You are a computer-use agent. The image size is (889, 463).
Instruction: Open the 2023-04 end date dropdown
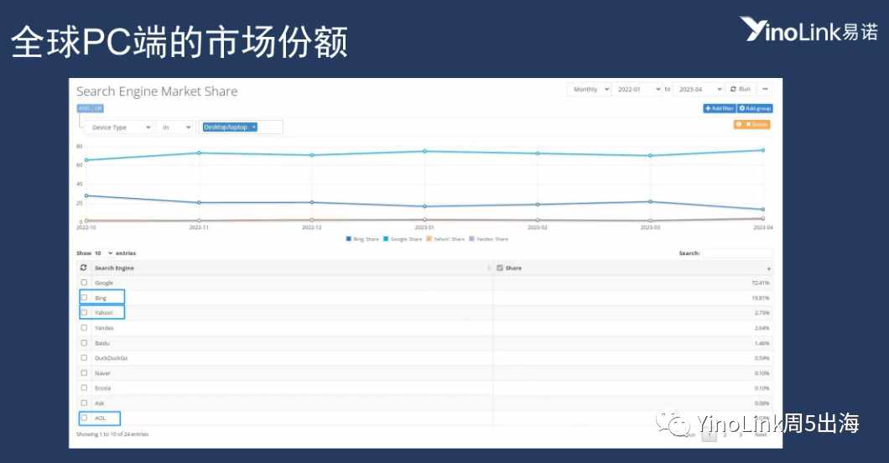pyautogui.click(x=699, y=90)
